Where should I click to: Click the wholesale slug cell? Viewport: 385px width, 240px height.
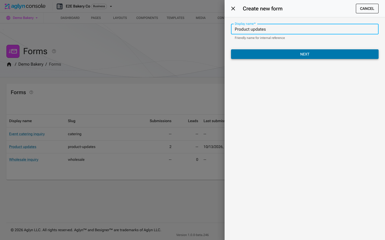[76, 159]
